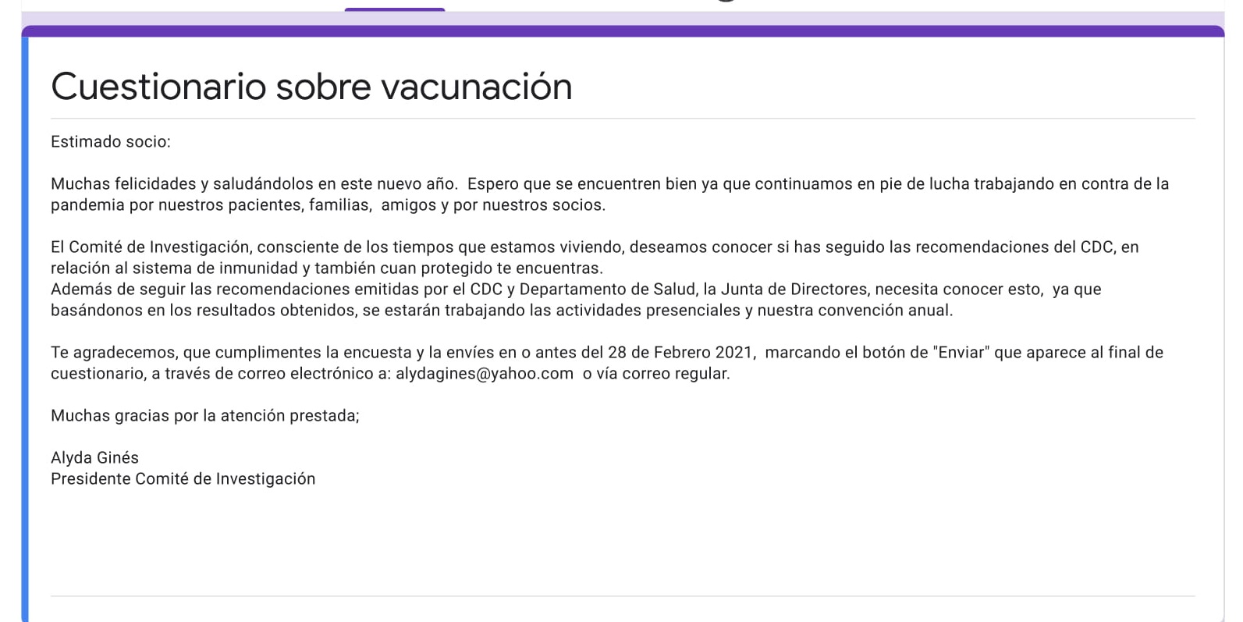Image resolution: width=1243 pixels, height=622 pixels.
Task: Click the signature name "Alyda Ginés"
Action: [x=94, y=458]
